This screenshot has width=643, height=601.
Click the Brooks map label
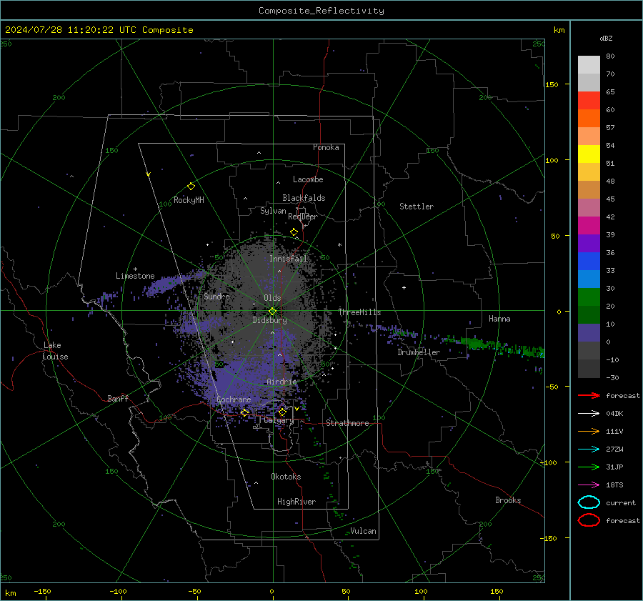[508, 500]
